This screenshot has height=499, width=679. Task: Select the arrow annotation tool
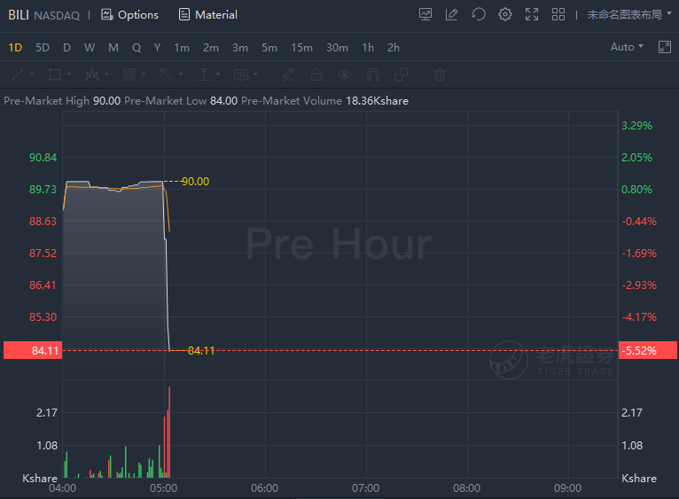pos(167,74)
